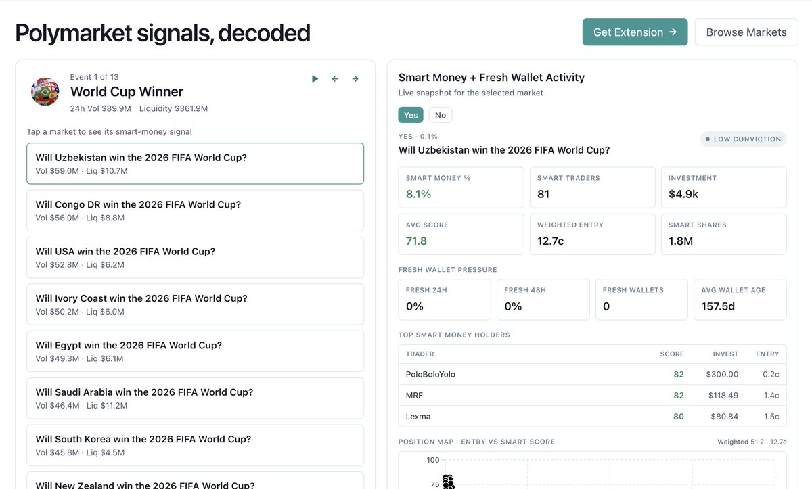812x489 pixels.
Task: Click the Avg Score 71.8 card
Action: click(461, 234)
